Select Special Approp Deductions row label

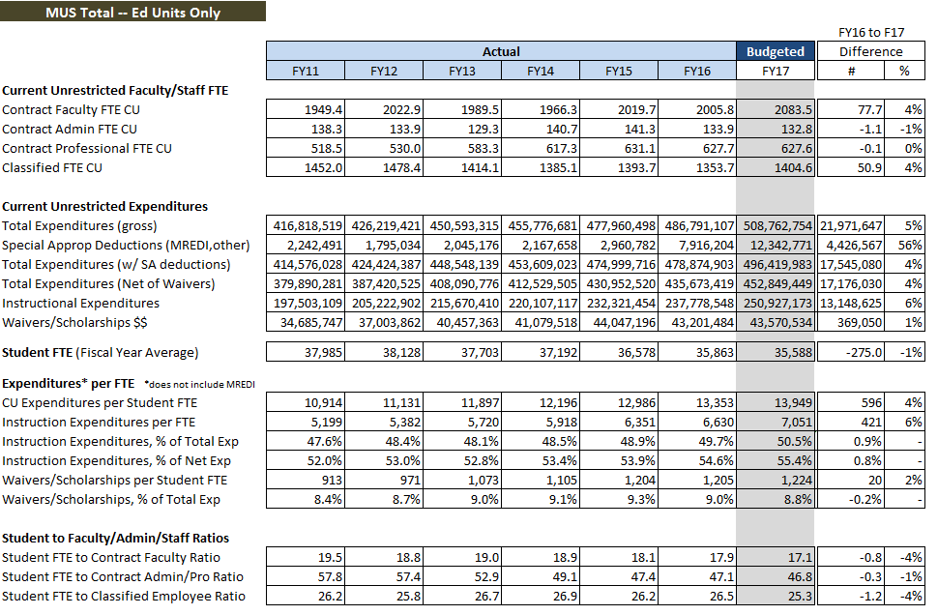coord(126,245)
